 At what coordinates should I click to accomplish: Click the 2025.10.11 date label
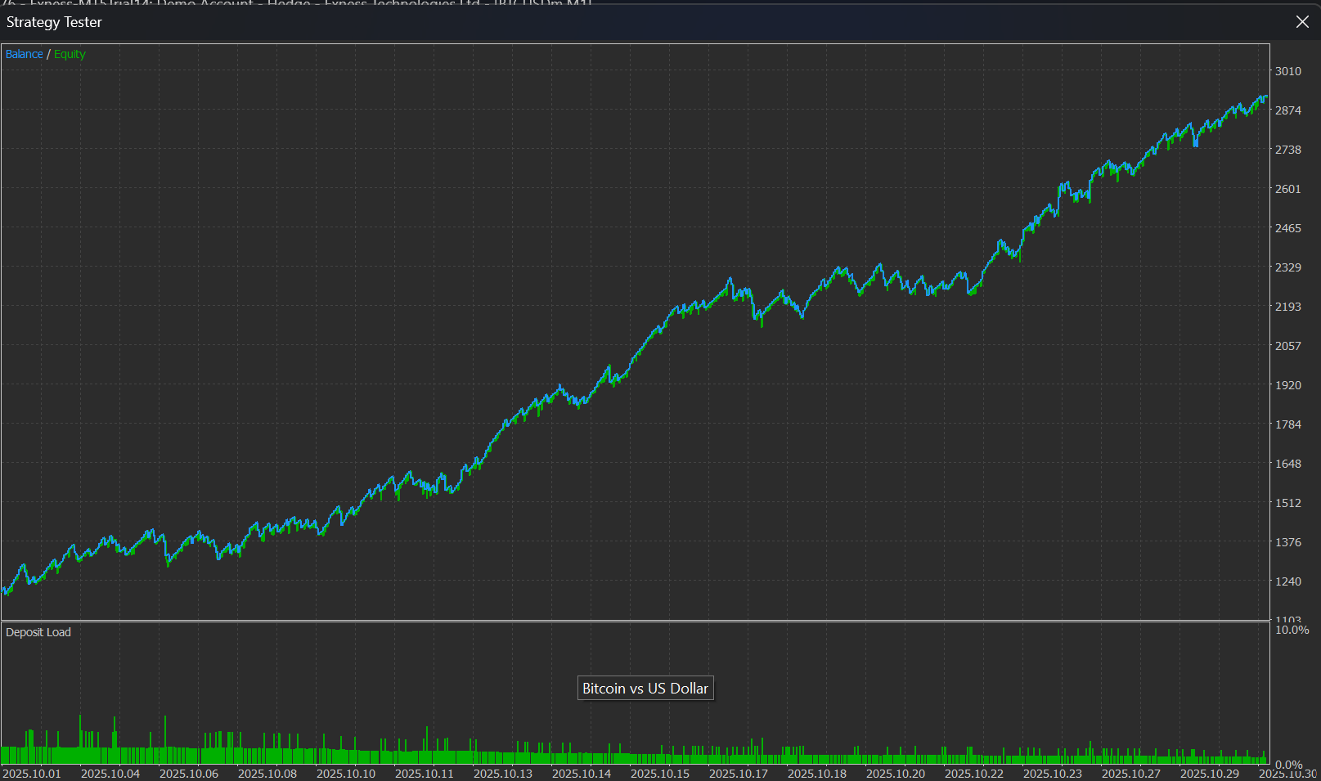click(425, 774)
